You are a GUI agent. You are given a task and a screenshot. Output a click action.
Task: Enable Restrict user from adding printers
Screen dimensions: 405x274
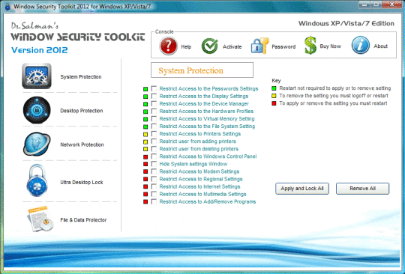154,141
